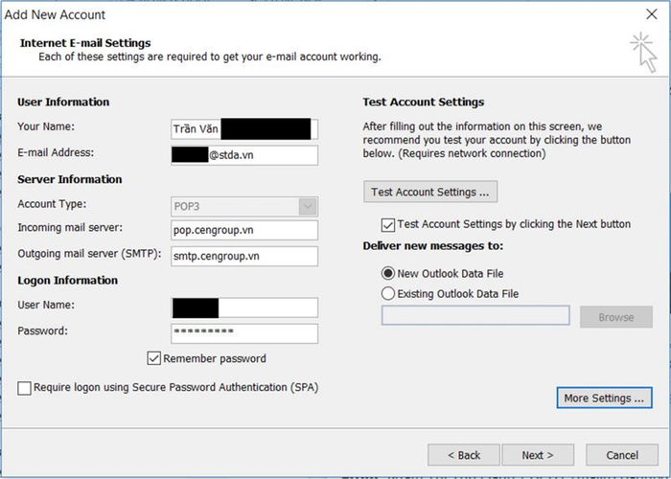Select New Outlook Data File option
The image size is (671, 479).
387,273
